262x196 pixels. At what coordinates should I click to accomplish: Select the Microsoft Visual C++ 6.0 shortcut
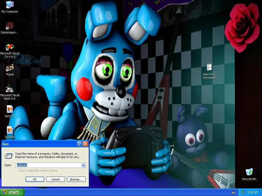(10, 51)
